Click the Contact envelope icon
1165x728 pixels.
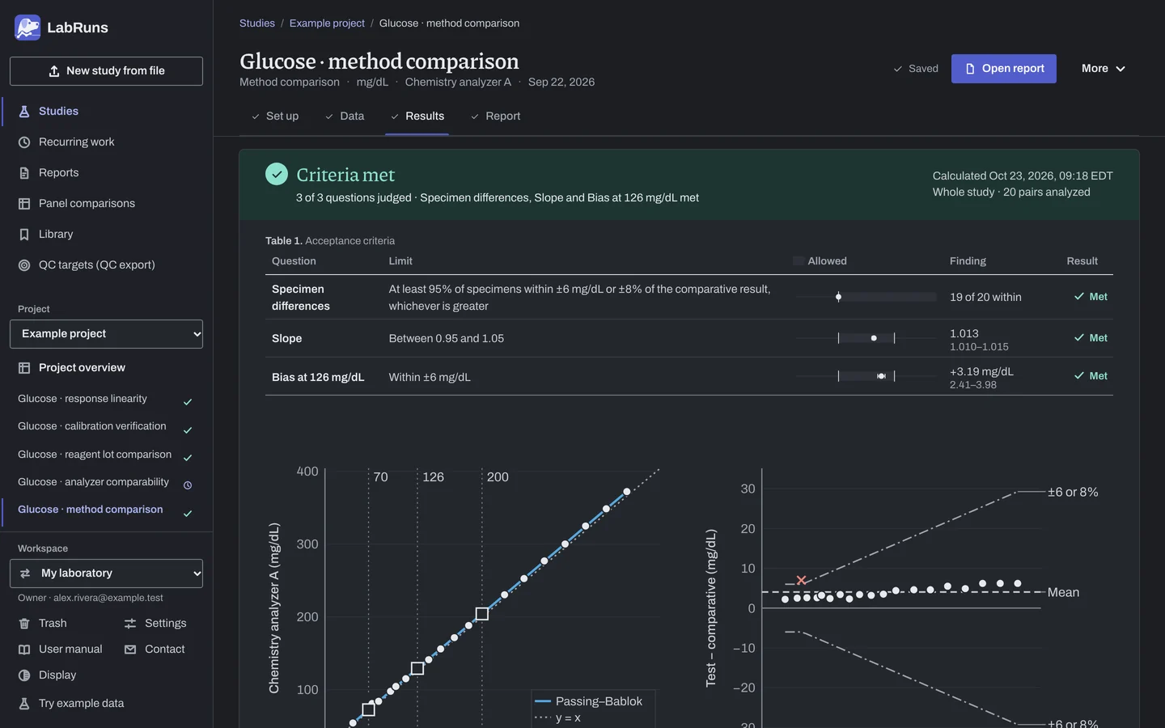point(130,650)
